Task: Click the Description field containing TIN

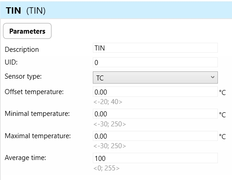Action: [155, 48]
